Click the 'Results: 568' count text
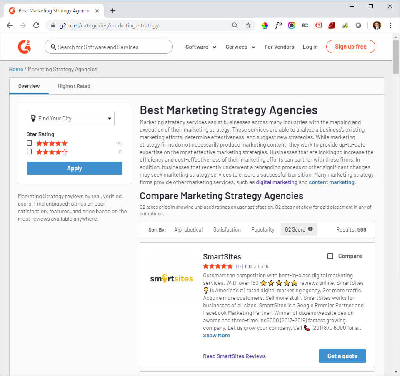The image size is (400, 376). (x=351, y=230)
